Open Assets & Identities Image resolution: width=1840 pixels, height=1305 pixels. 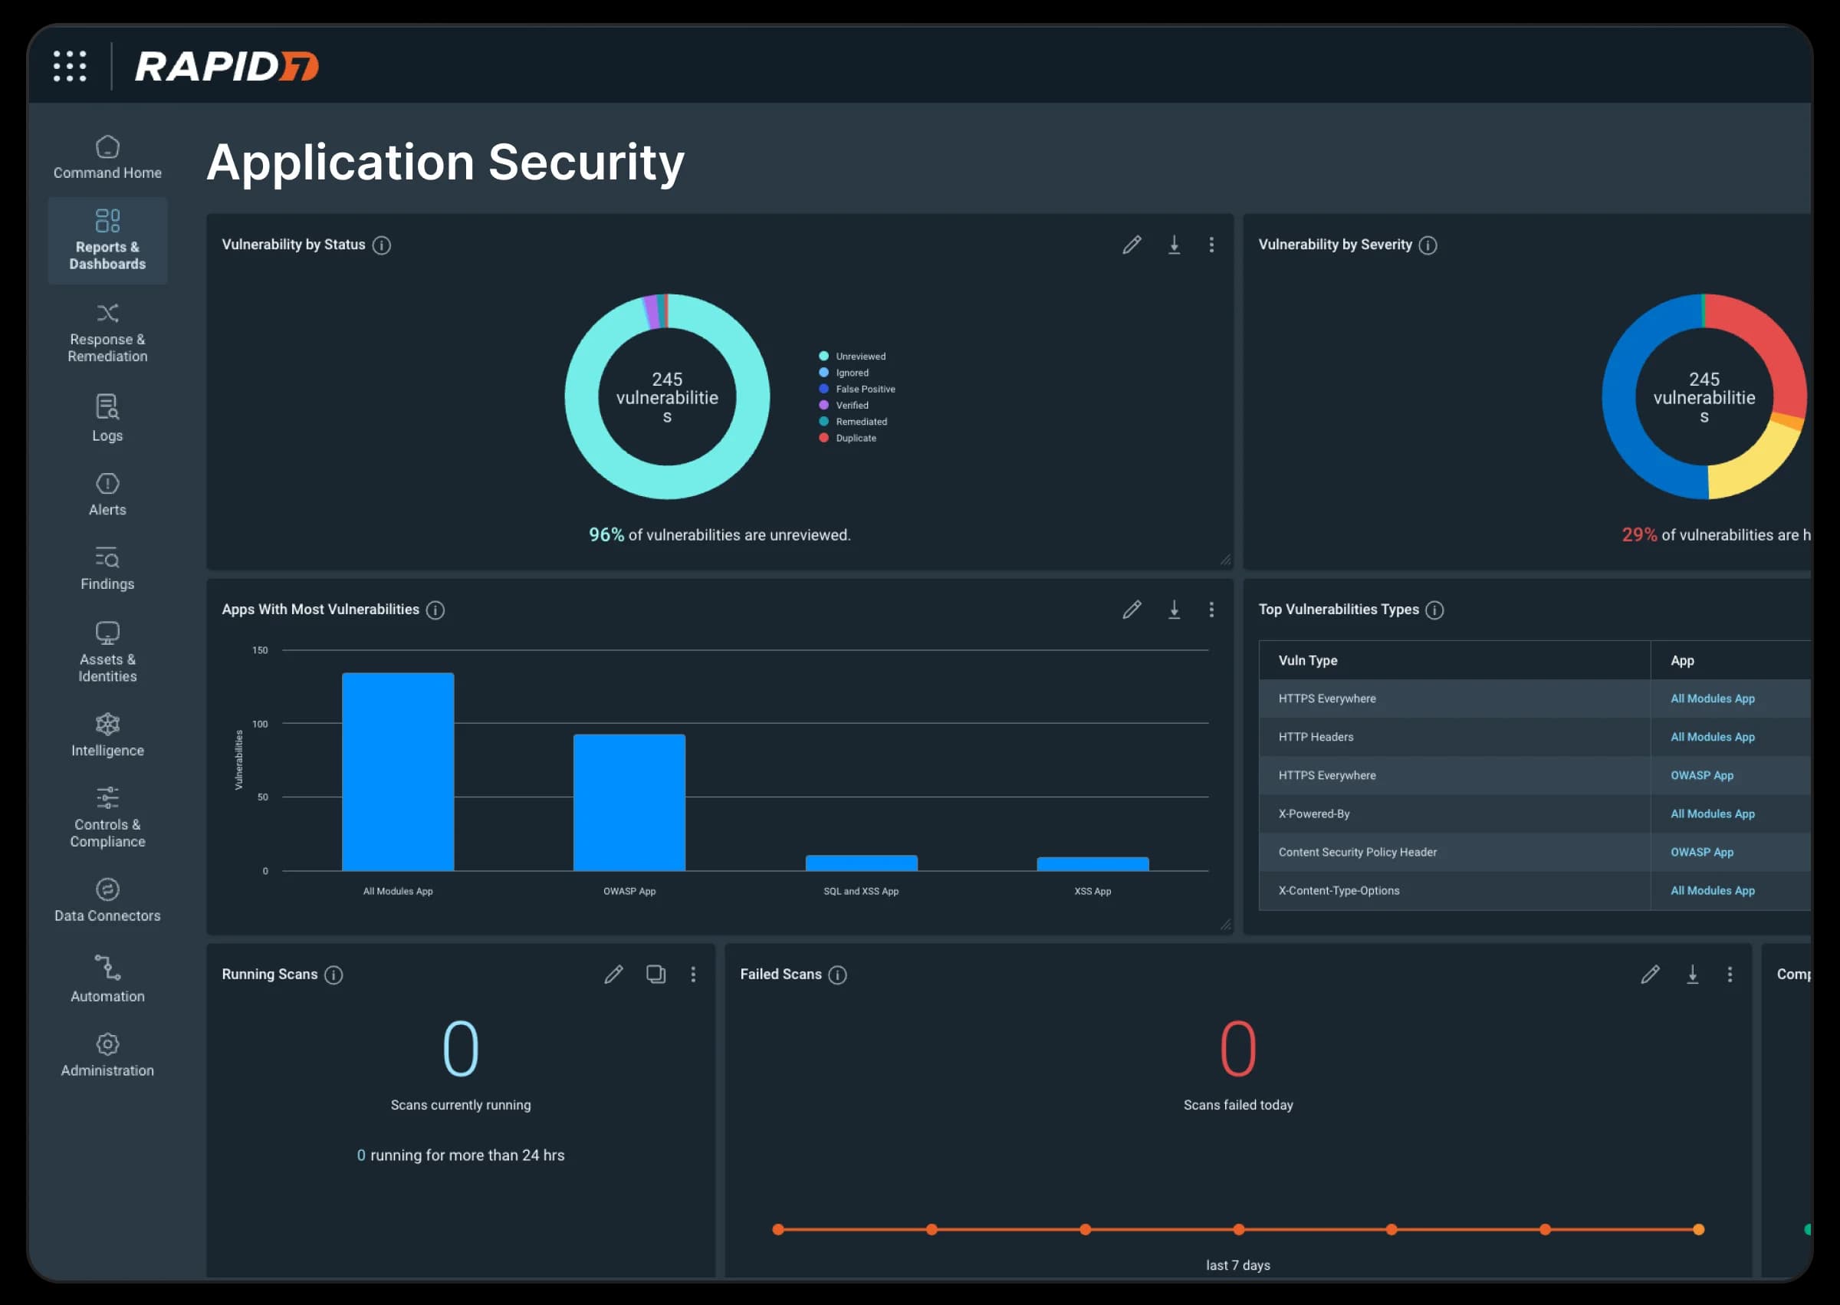pos(107,652)
